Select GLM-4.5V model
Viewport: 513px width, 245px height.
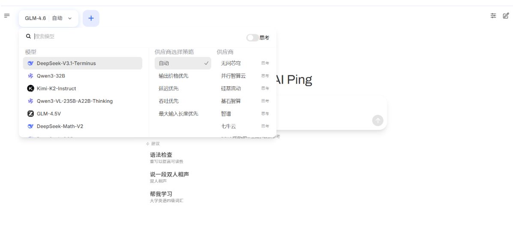[82, 114]
